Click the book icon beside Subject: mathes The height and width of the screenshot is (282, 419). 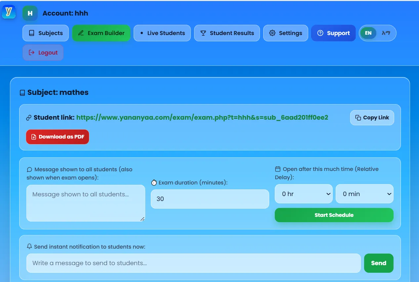tap(22, 93)
